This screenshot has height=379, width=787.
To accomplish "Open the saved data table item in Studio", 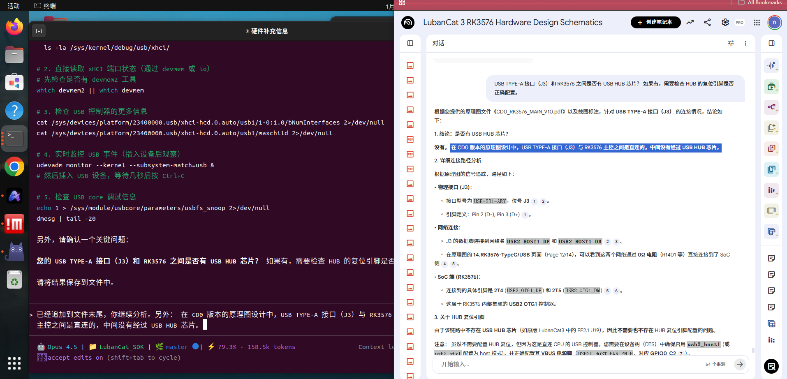I will tap(771, 324).
